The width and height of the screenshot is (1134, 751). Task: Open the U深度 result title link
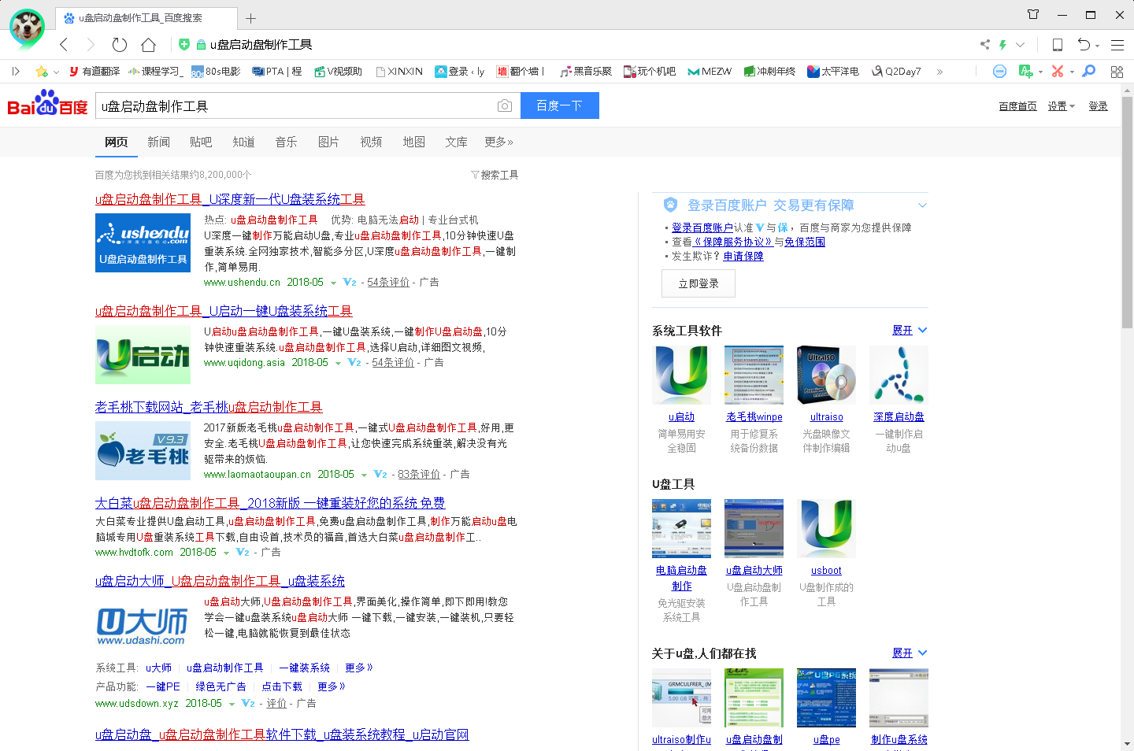coord(230,199)
